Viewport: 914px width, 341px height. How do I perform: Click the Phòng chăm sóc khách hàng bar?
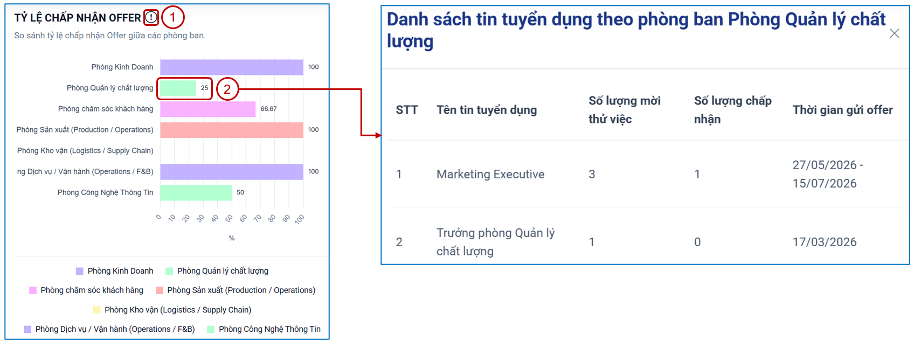pos(208,109)
